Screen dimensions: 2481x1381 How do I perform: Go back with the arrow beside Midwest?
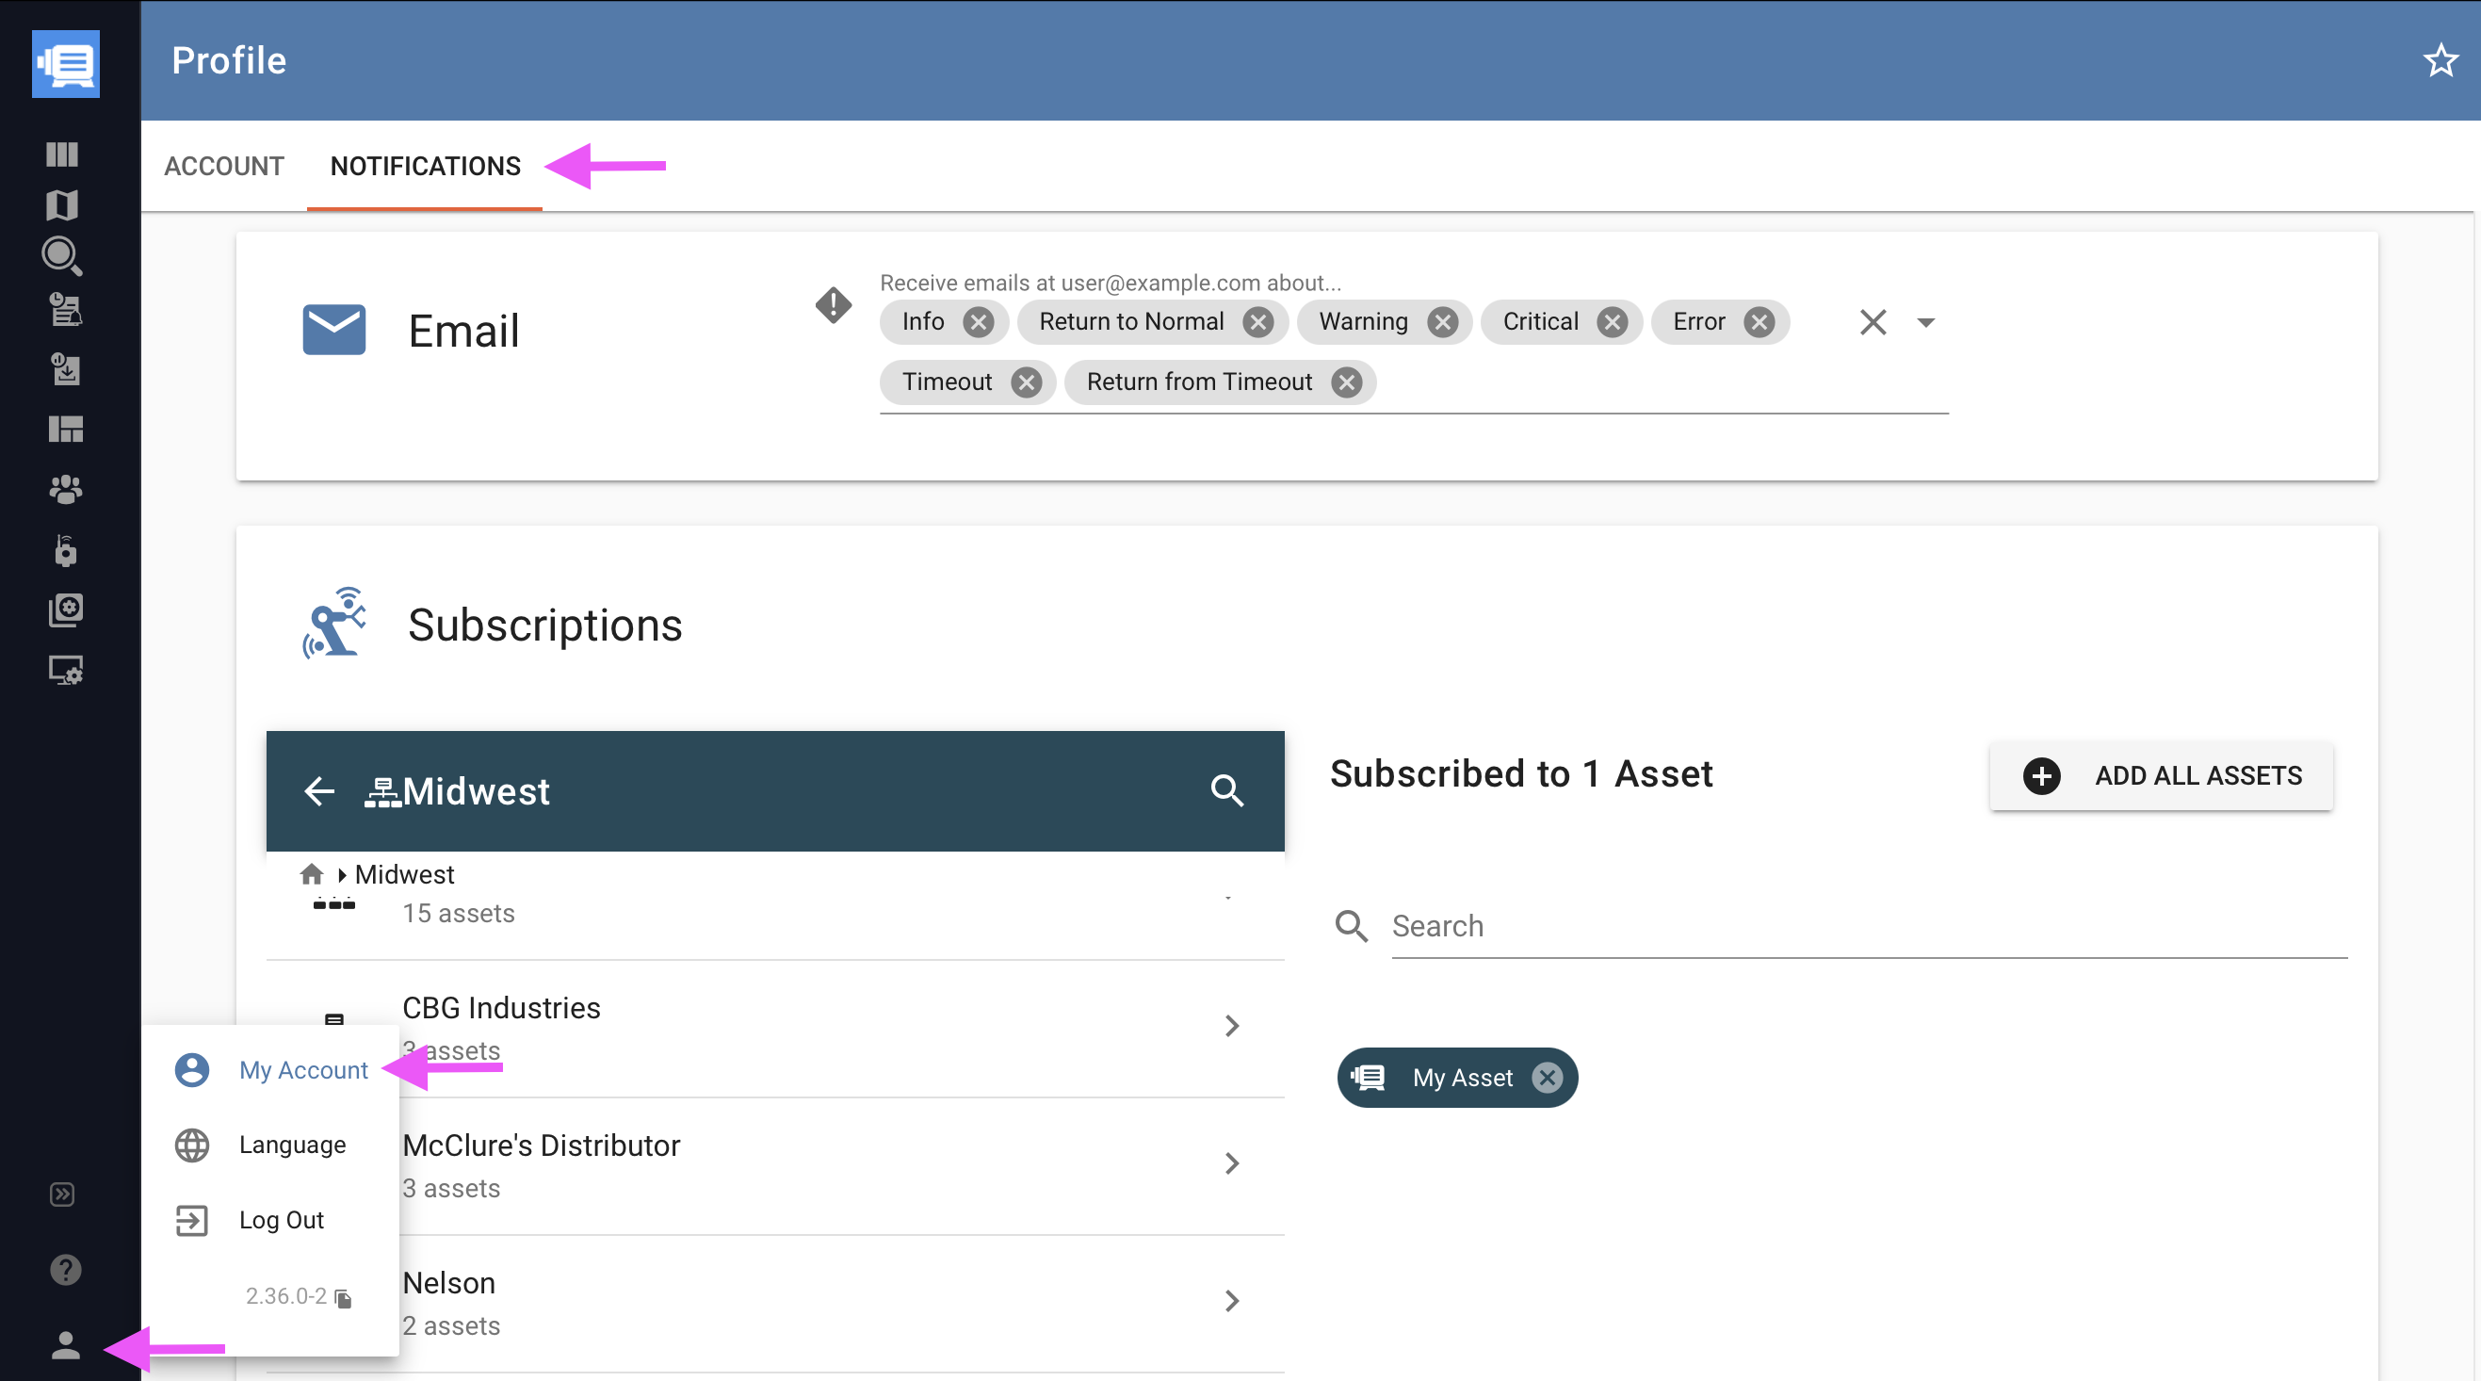(319, 791)
